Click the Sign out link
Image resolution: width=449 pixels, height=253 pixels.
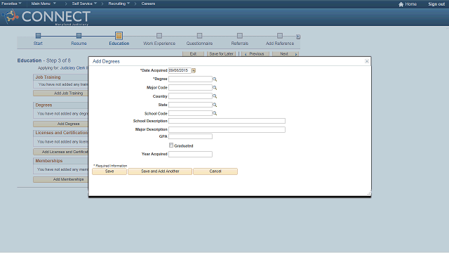436,4
